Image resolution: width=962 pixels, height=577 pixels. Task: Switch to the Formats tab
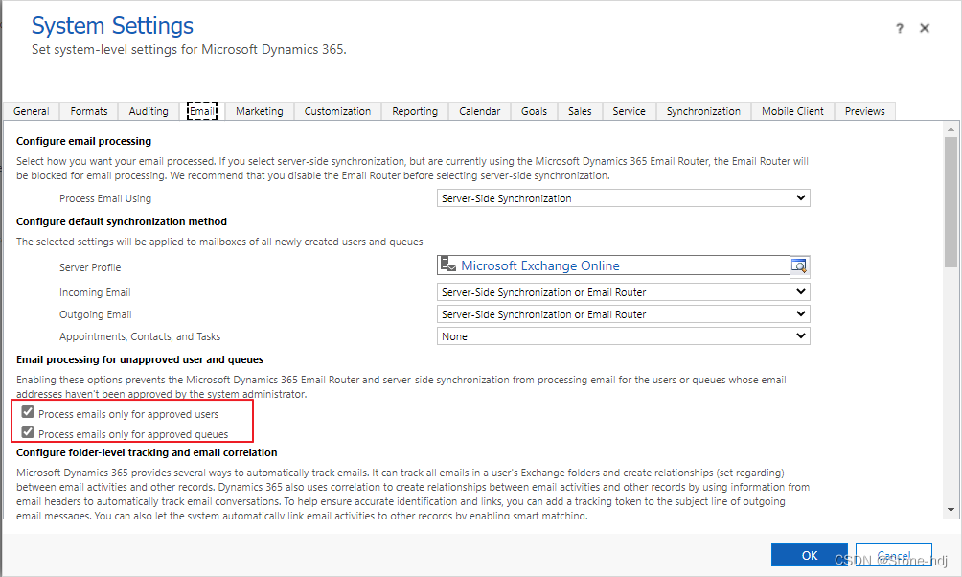[x=89, y=111]
